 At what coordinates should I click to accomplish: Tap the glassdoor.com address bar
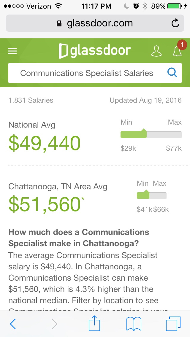(95, 23)
